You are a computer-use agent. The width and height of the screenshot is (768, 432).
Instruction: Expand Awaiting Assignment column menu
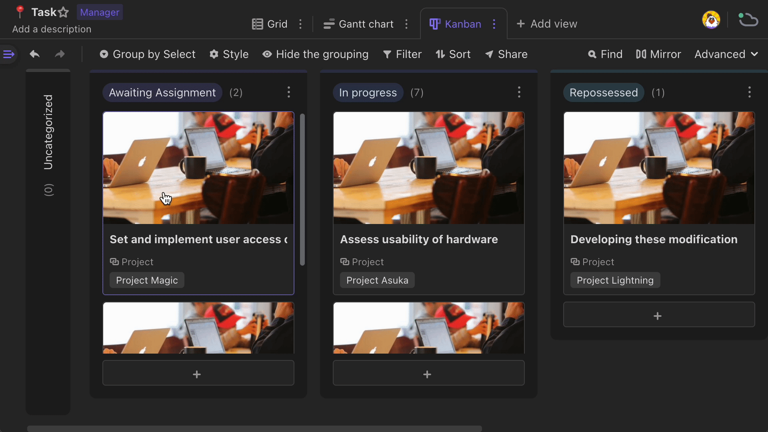[x=288, y=92]
